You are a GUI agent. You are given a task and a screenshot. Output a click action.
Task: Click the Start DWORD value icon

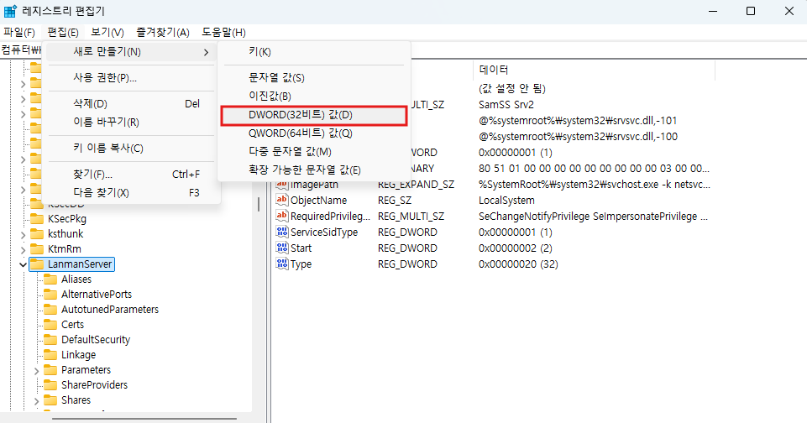(281, 248)
